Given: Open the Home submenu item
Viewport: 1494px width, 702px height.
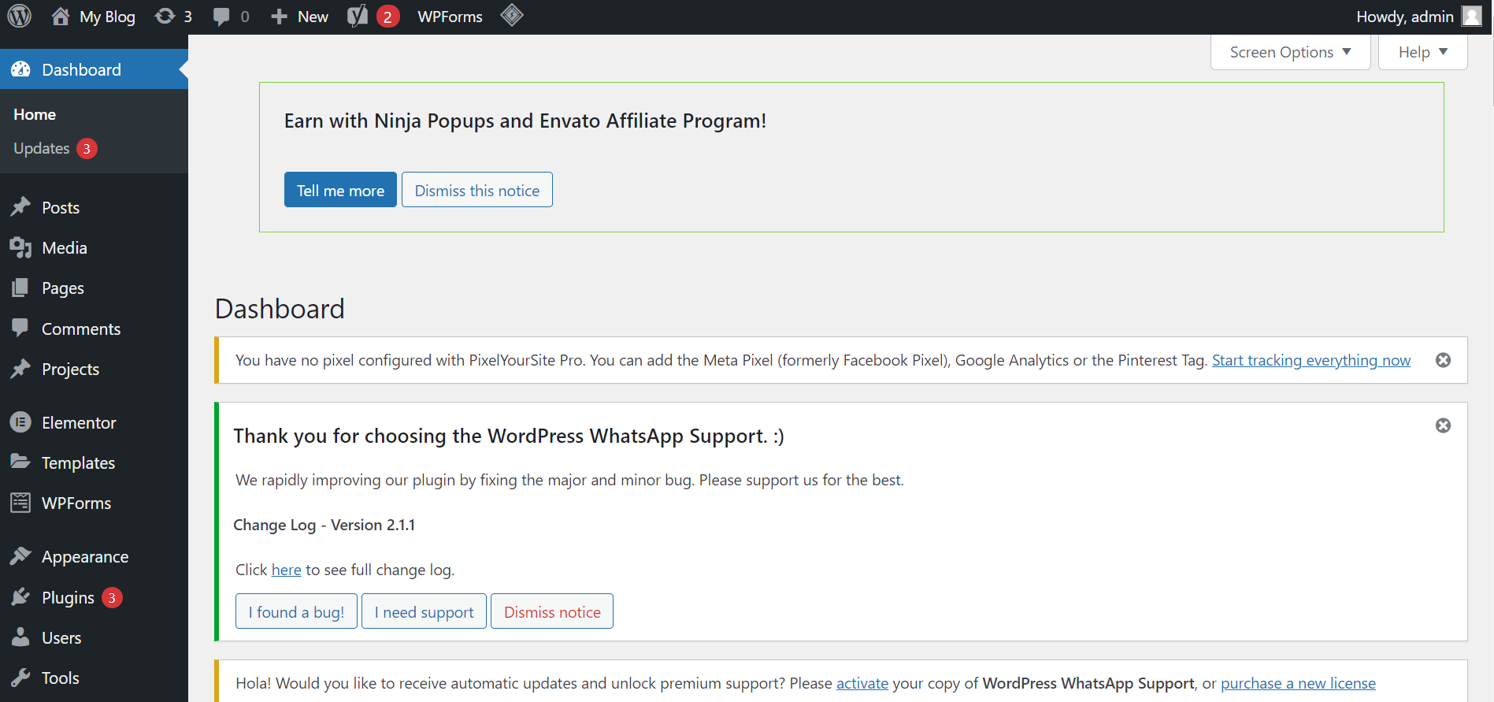Looking at the screenshot, I should tap(35, 114).
